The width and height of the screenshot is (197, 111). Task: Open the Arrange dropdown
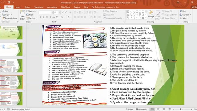coord(151,15)
